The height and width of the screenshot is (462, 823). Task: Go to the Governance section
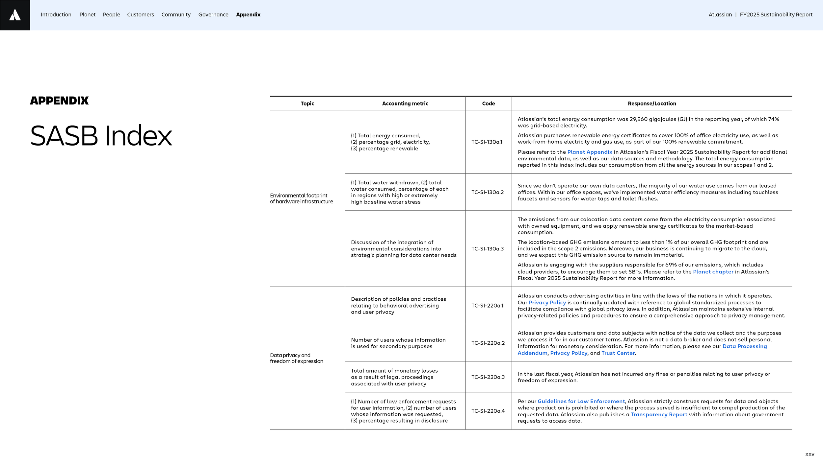213,14
